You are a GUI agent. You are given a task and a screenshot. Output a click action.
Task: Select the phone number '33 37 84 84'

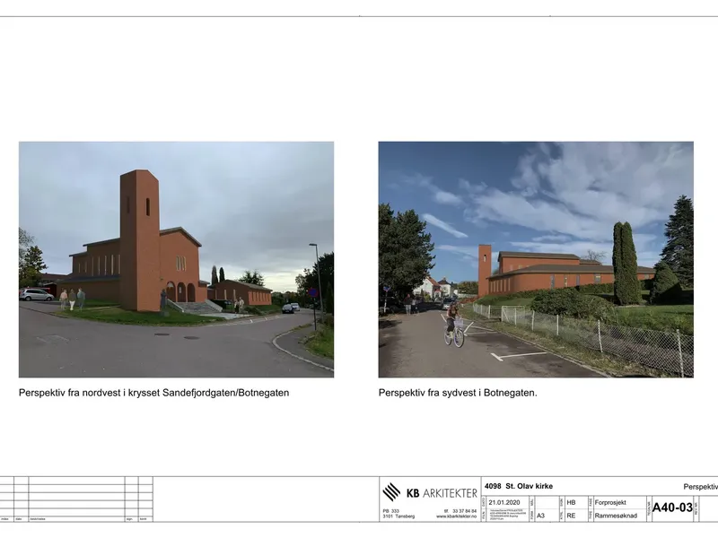point(464,511)
